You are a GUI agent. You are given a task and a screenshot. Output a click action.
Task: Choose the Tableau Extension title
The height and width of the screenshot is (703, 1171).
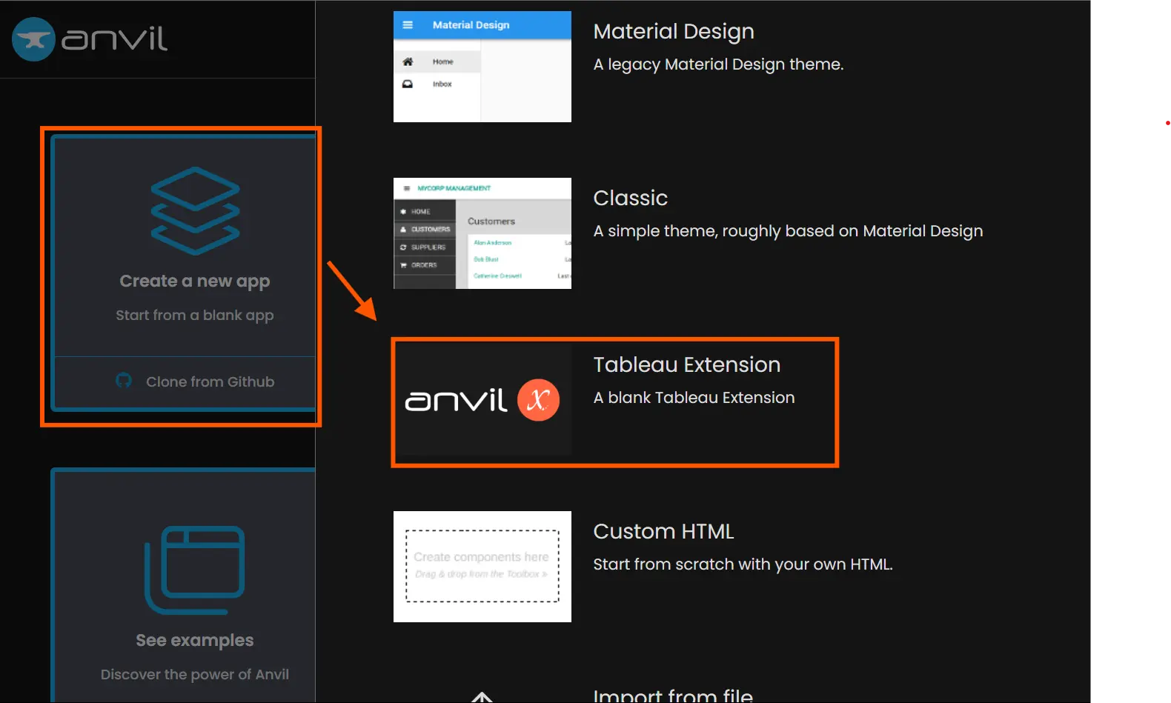pos(687,364)
